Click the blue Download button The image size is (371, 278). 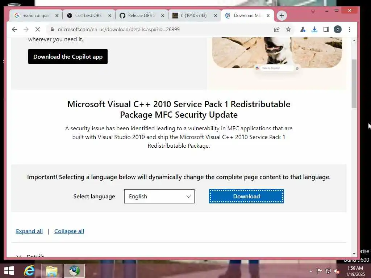coord(246,196)
